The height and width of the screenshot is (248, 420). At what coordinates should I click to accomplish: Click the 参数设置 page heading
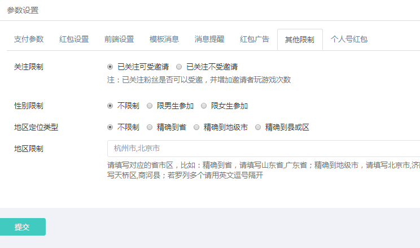(x=23, y=10)
